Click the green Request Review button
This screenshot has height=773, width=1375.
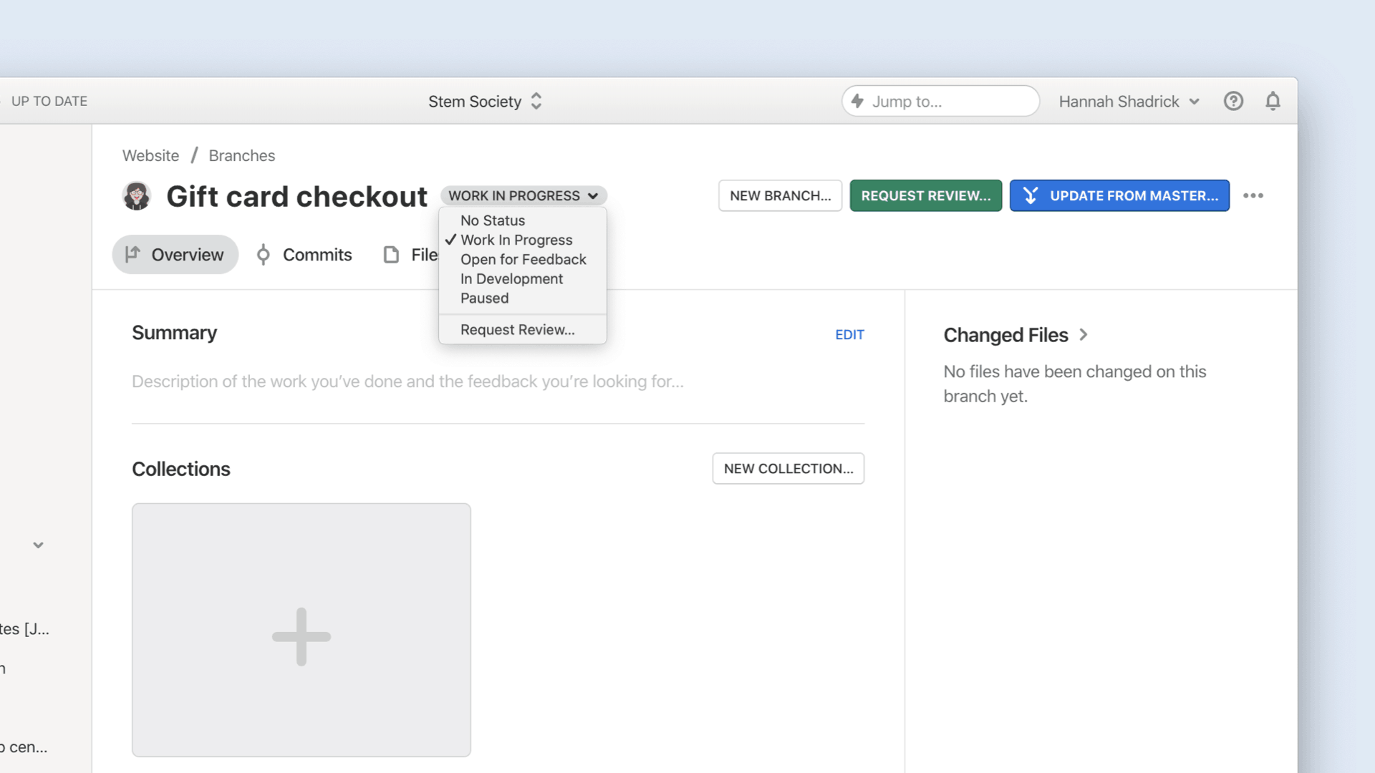[x=925, y=195]
